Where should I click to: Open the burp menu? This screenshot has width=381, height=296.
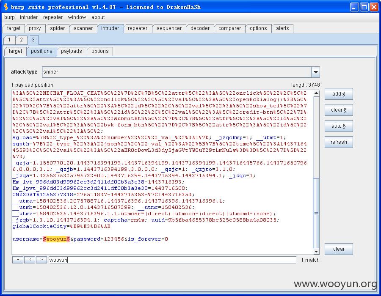[9, 17]
